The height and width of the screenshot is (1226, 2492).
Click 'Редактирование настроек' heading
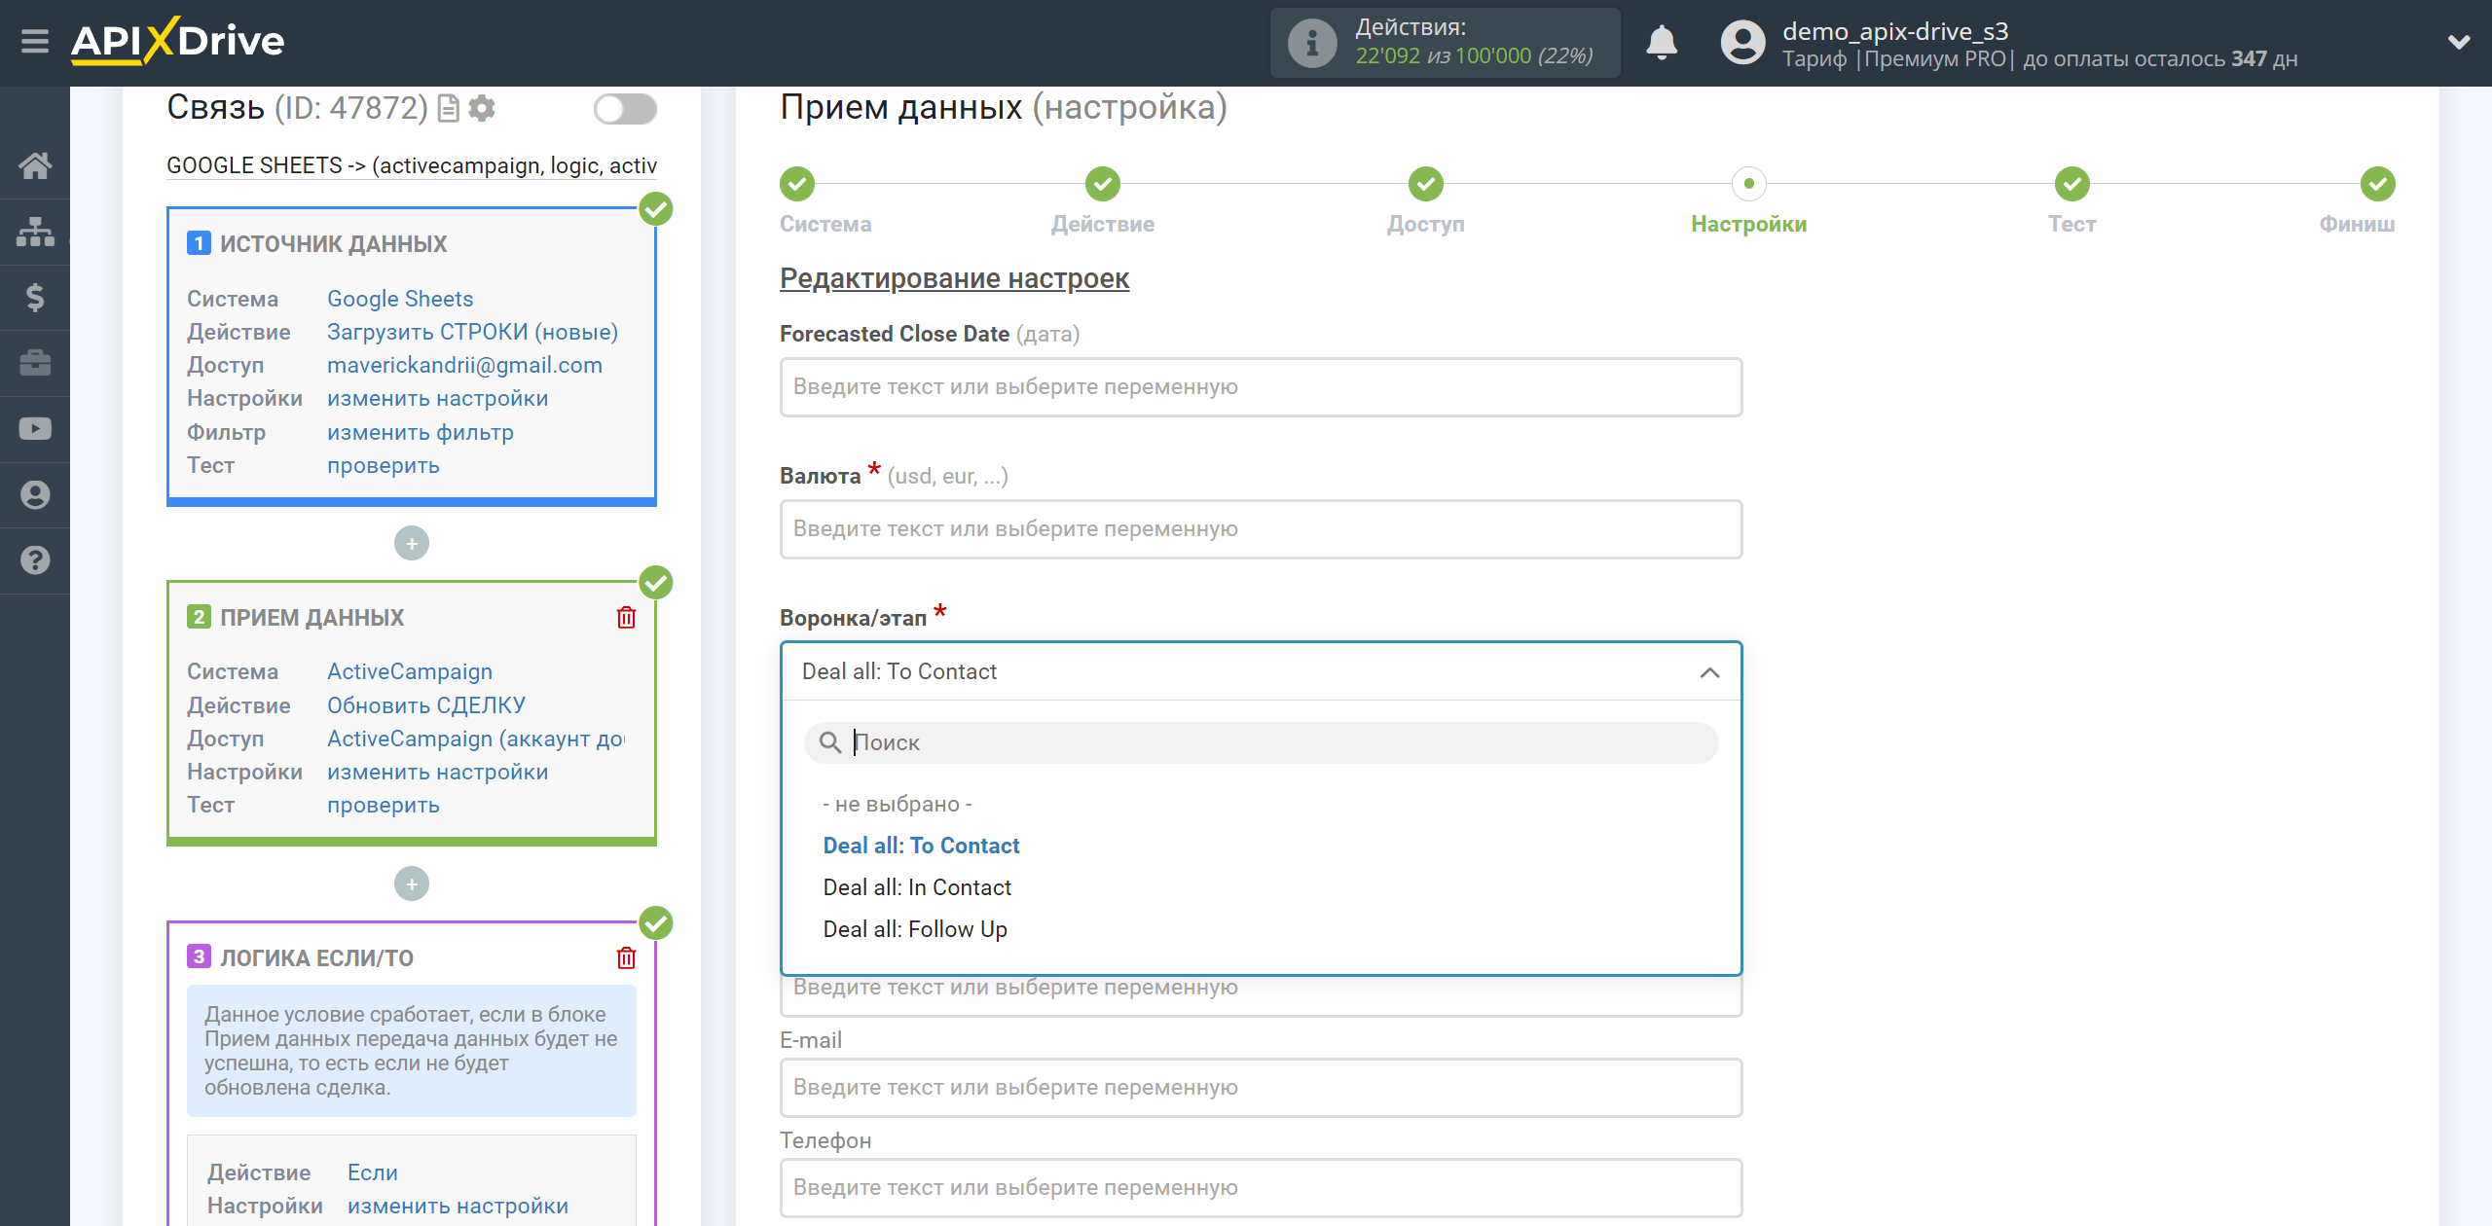954,278
